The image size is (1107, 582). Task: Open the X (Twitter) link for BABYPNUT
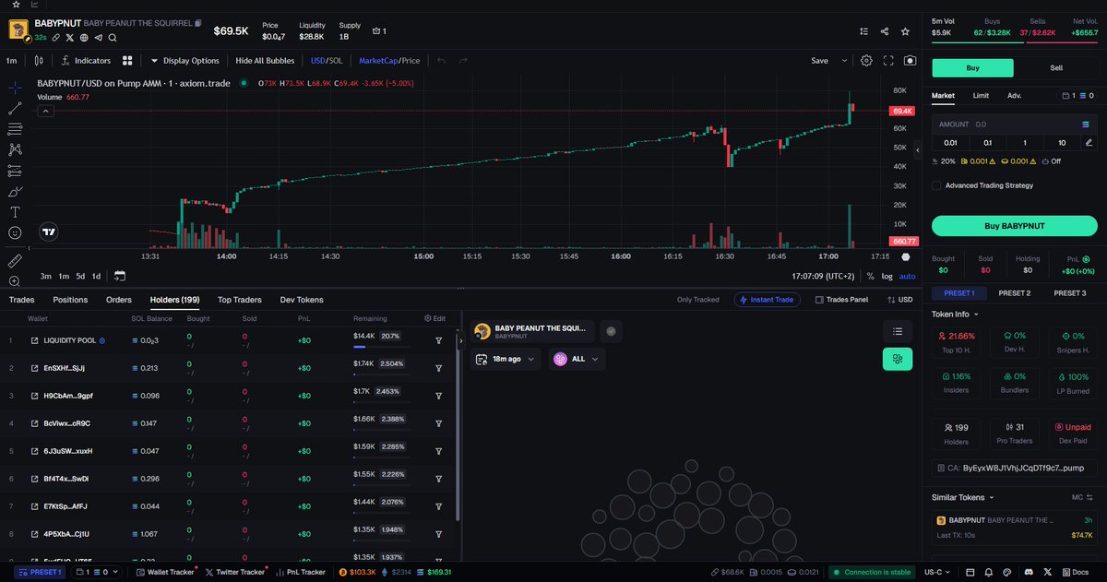tap(70, 38)
